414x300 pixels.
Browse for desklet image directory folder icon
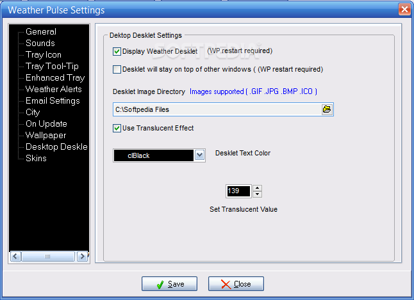(327, 109)
